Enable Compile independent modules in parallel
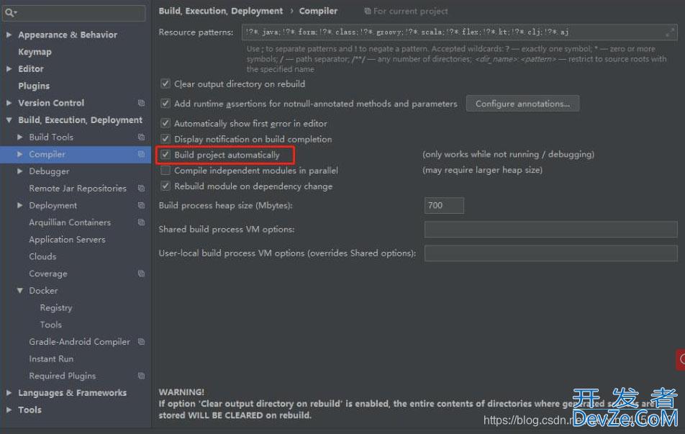 [165, 171]
